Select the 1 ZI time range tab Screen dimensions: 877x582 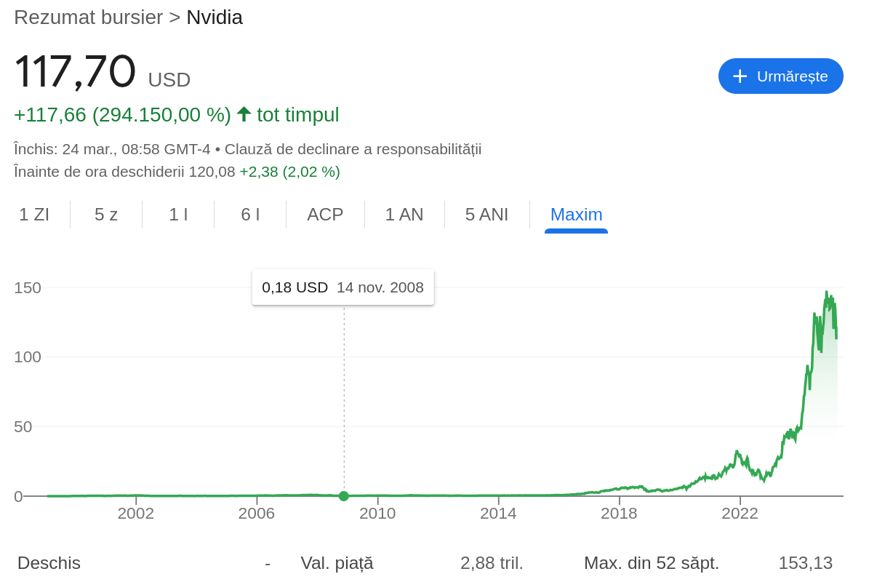point(34,215)
